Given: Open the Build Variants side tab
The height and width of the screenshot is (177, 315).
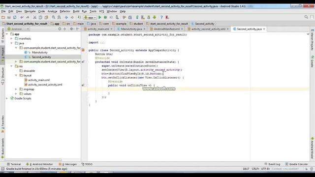Looking at the screenshot, I should coord(2,148).
